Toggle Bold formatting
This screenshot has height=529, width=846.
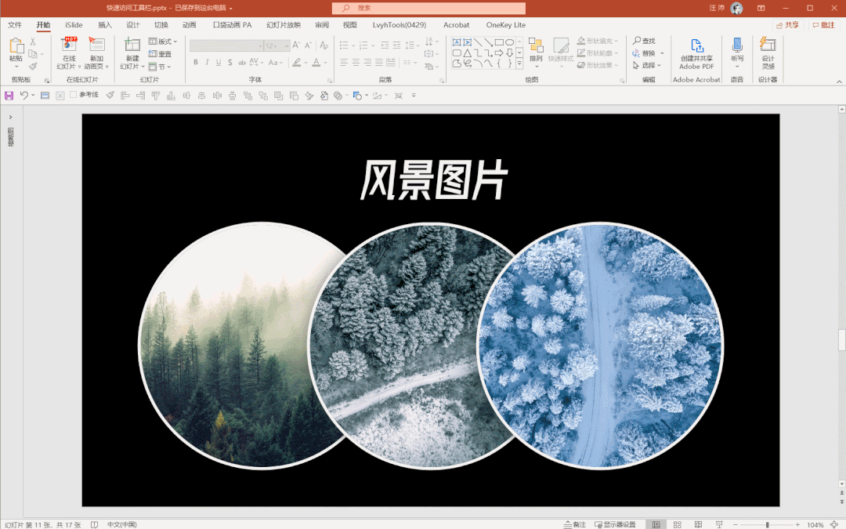coord(196,63)
